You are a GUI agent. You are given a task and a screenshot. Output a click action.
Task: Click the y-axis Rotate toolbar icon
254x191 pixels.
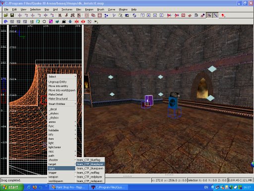[39, 15]
